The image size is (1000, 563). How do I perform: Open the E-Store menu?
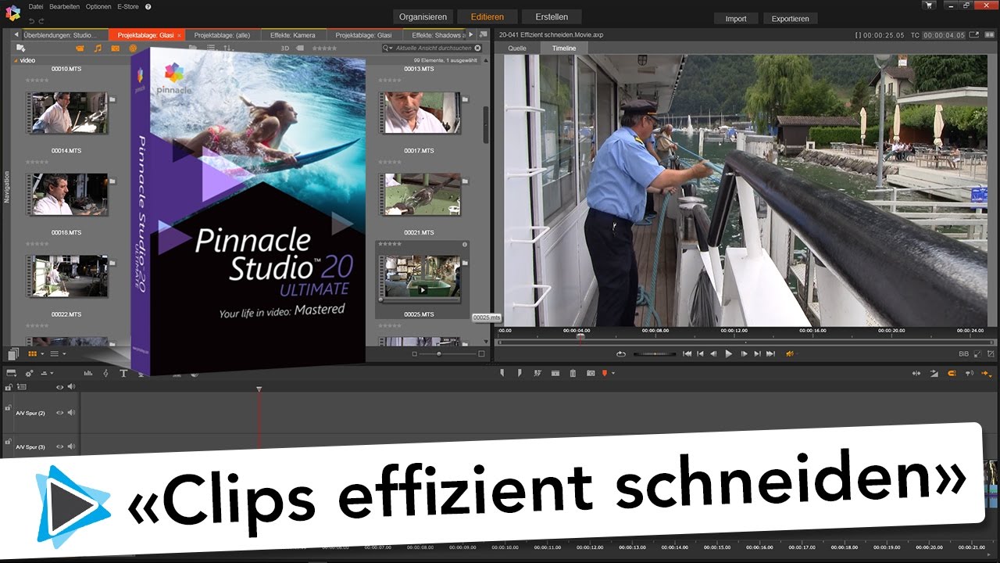[x=128, y=6]
